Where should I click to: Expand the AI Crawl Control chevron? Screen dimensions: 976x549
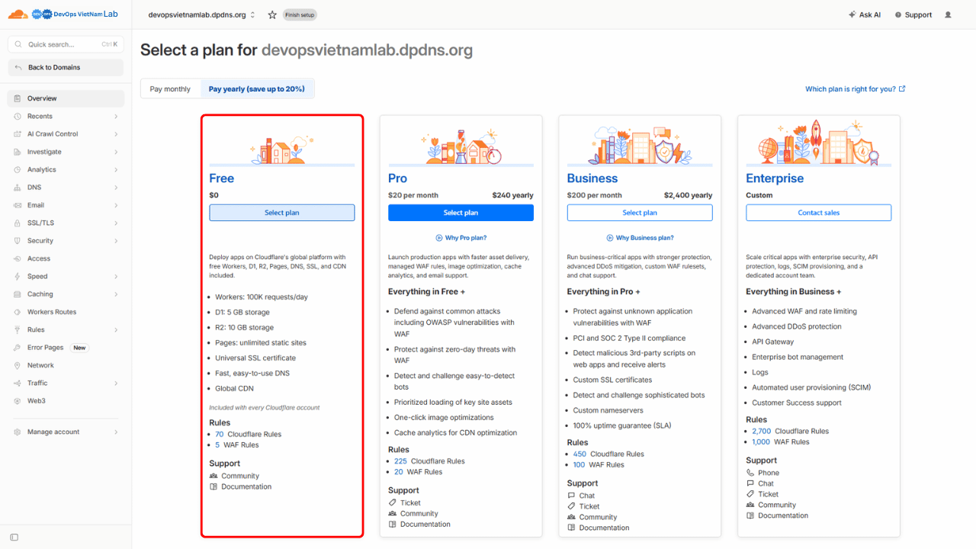coord(116,134)
